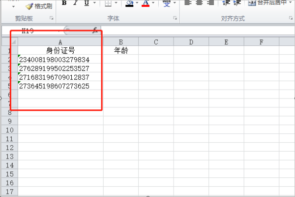Select column A header
295x197 pixels.
pyautogui.click(x=60, y=42)
